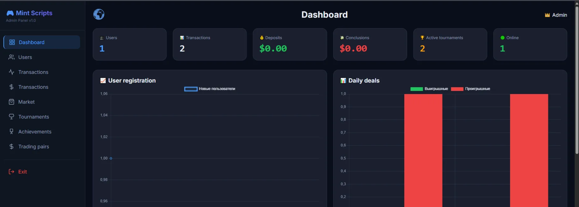Image resolution: width=579 pixels, height=207 pixels.
Task: Click the User registration chart title
Action: [132, 81]
